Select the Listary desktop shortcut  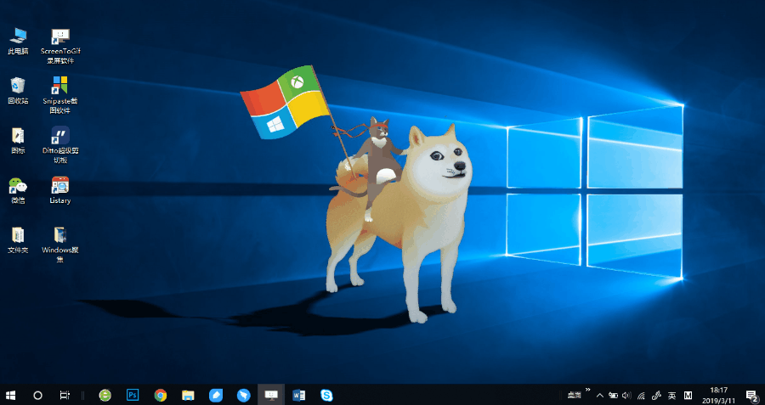[60, 190]
